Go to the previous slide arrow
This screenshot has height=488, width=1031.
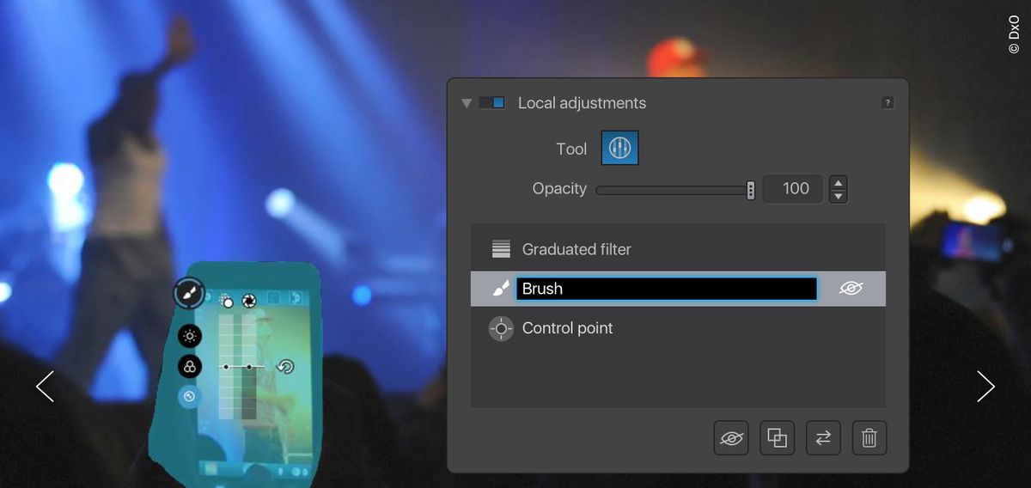click(45, 387)
